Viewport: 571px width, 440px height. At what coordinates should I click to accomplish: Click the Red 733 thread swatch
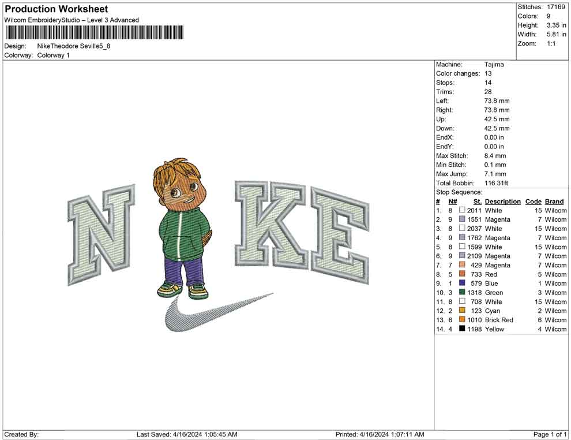click(462, 274)
